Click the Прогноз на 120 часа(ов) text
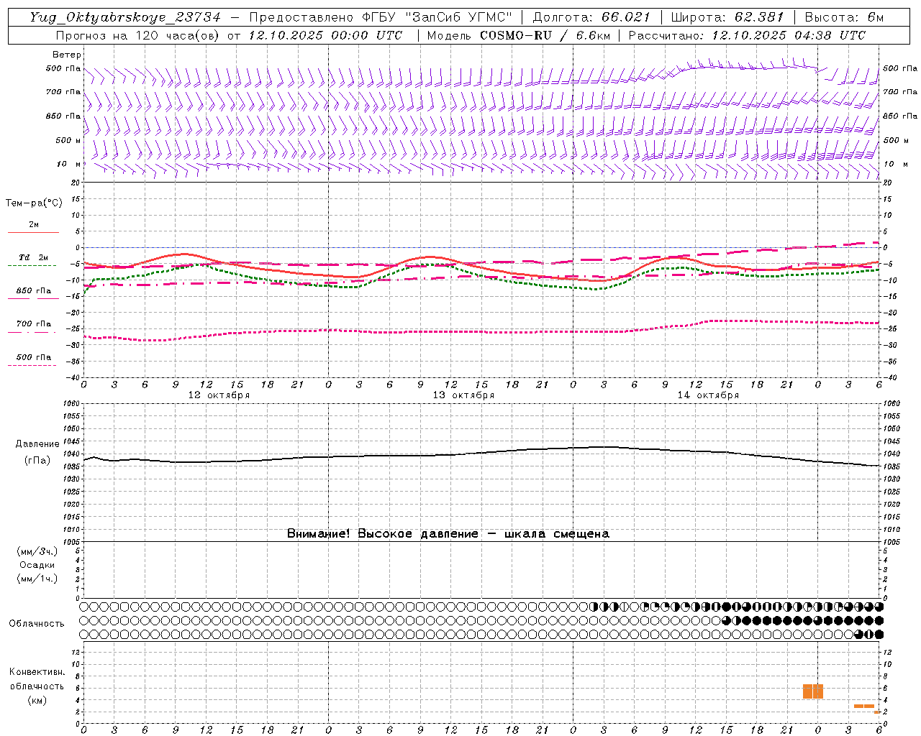 (137, 35)
